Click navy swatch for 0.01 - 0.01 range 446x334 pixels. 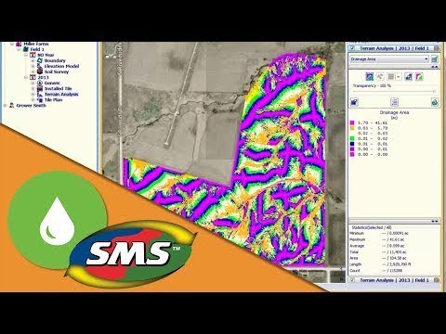tap(352, 144)
